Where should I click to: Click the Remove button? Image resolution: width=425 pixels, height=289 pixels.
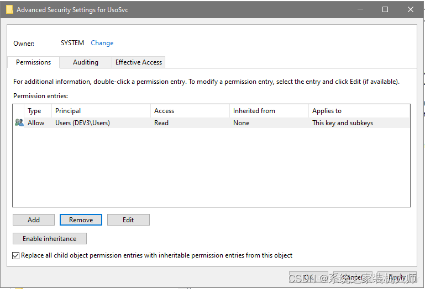[x=81, y=220]
